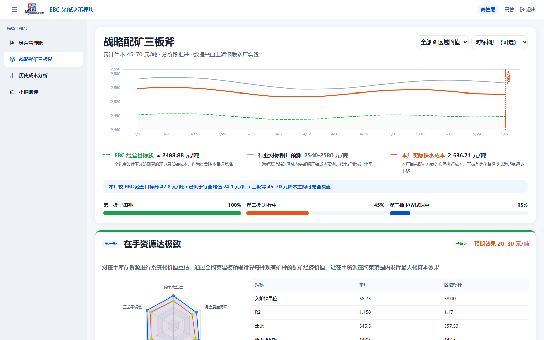Click the 5/28 date on chart axis

click(505, 134)
